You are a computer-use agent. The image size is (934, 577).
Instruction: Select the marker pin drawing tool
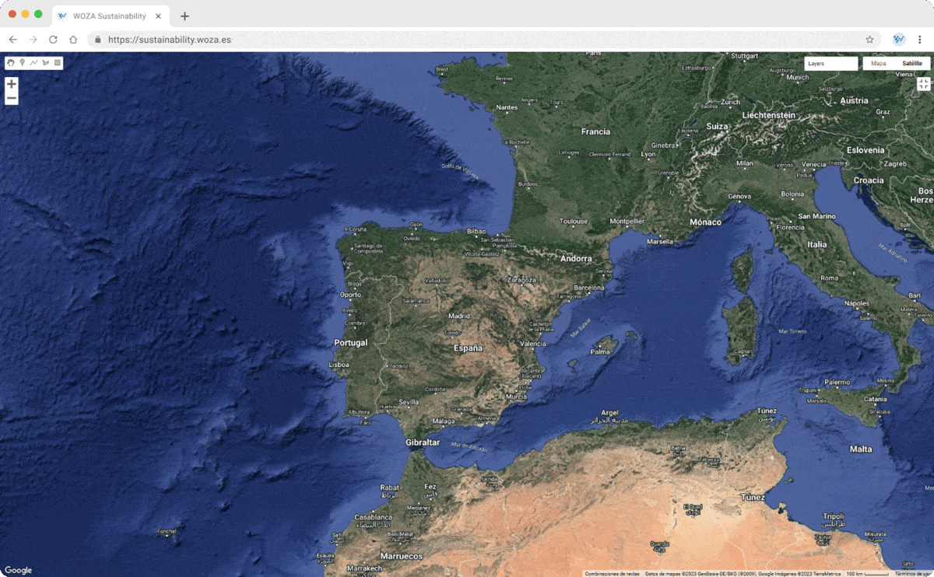coord(22,63)
